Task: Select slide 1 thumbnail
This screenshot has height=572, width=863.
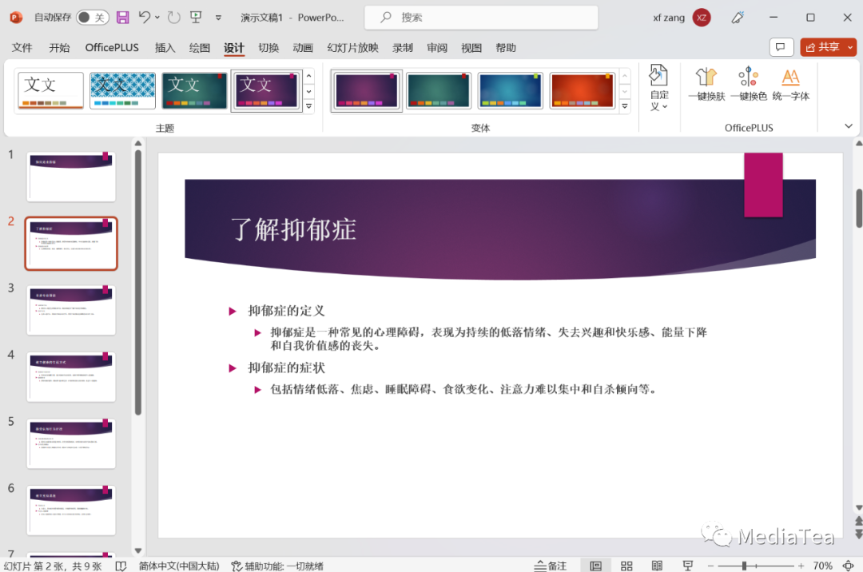Action: tap(72, 177)
